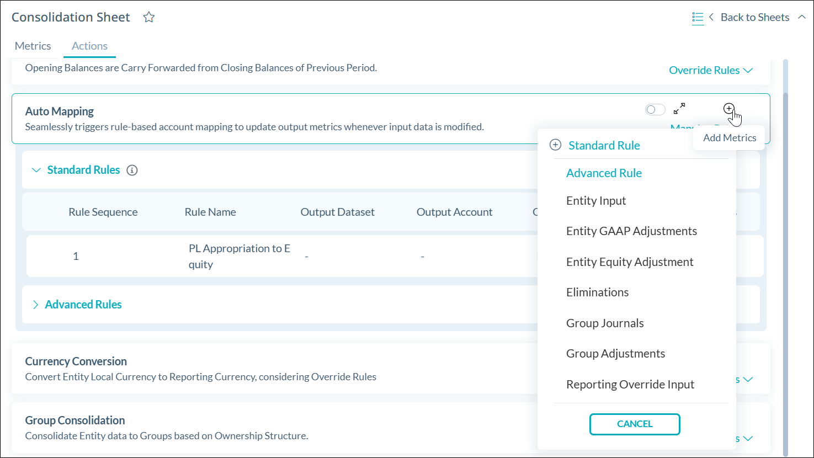The height and width of the screenshot is (458, 814).
Task: Select the Actions tab
Action: (x=89, y=46)
